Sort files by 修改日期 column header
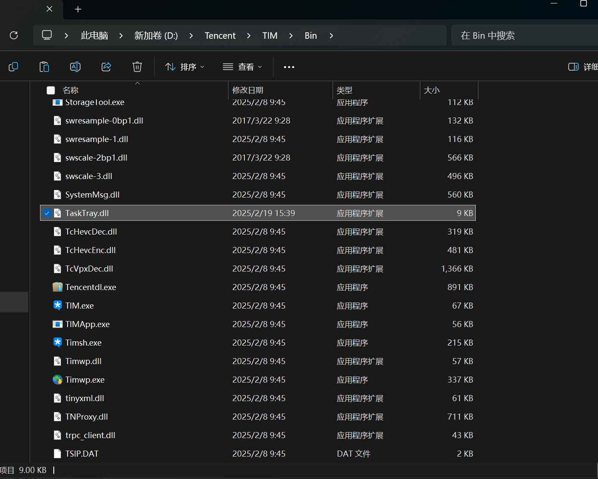The width and height of the screenshot is (598, 479). click(248, 90)
